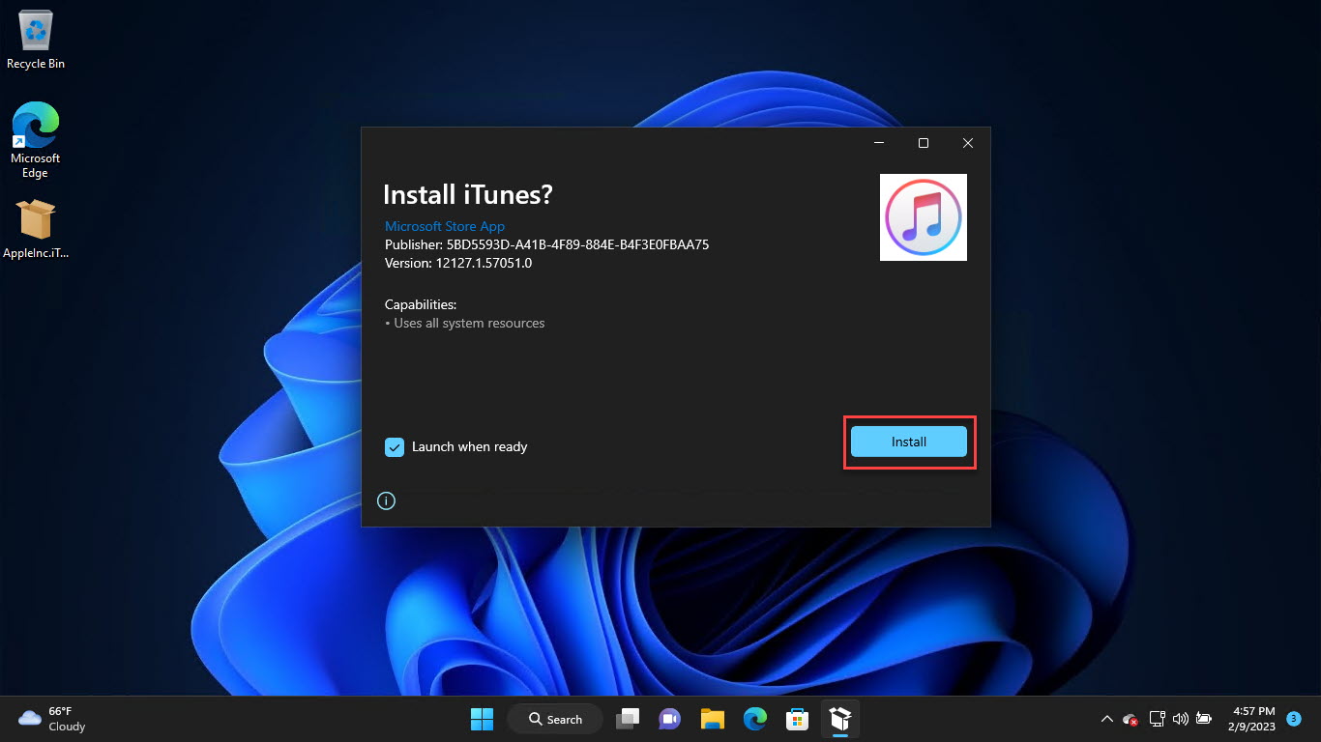This screenshot has width=1321, height=742.
Task: Open the Windows Start menu
Action: tap(482, 719)
